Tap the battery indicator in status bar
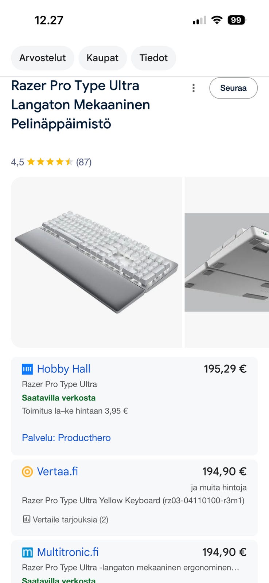The image size is (269, 583). pyautogui.click(x=237, y=20)
